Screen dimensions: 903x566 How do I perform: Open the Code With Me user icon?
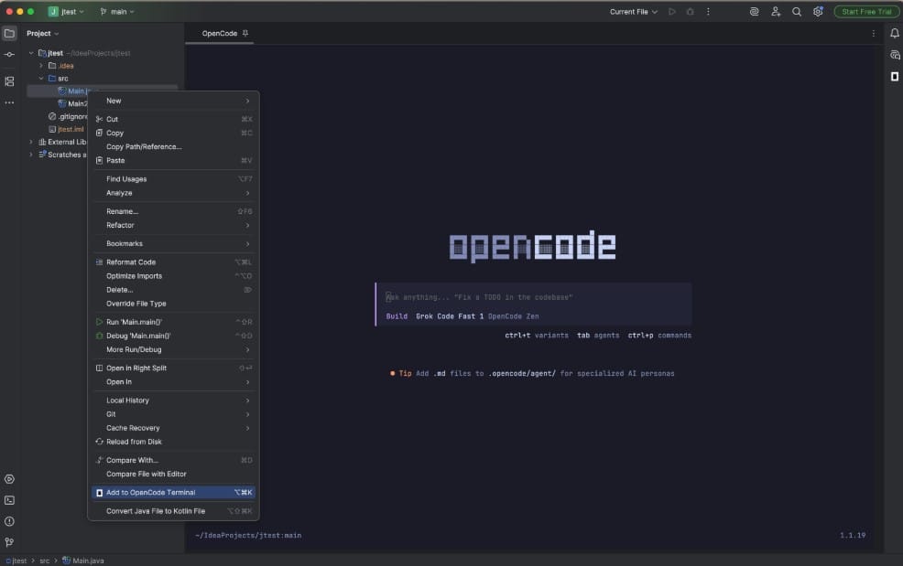click(x=775, y=12)
